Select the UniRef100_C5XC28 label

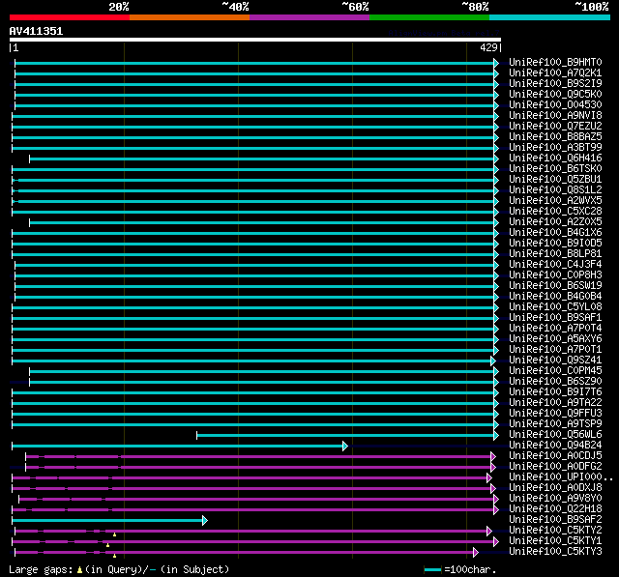pyautogui.click(x=555, y=212)
